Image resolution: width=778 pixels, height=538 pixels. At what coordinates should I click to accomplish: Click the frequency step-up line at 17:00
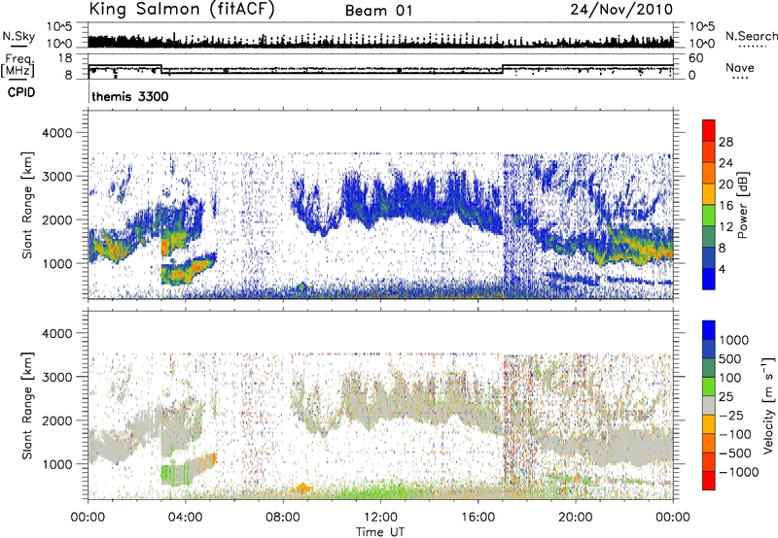pyautogui.click(x=502, y=69)
